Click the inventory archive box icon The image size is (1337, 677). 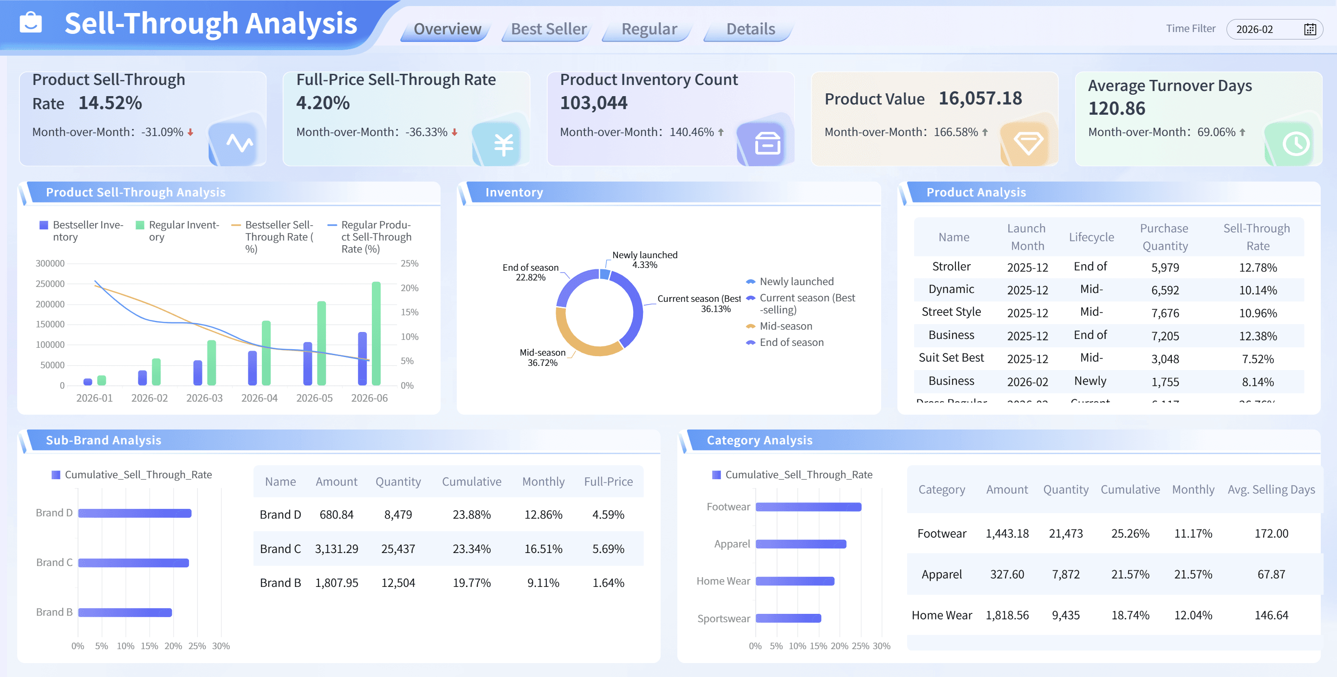[x=767, y=143]
